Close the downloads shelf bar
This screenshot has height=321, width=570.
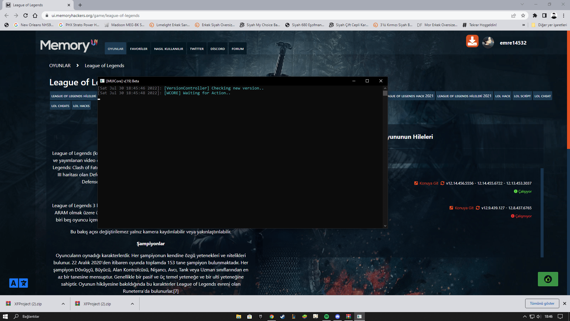[565, 303]
